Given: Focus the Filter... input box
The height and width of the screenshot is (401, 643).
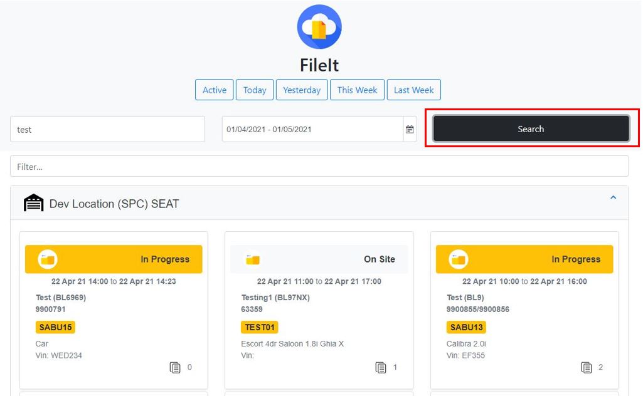Looking at the screenshot, I should 319,166.
